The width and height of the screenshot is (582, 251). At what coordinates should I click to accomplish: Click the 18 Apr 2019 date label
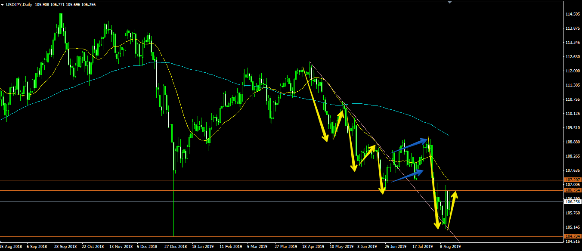point(313,247)
